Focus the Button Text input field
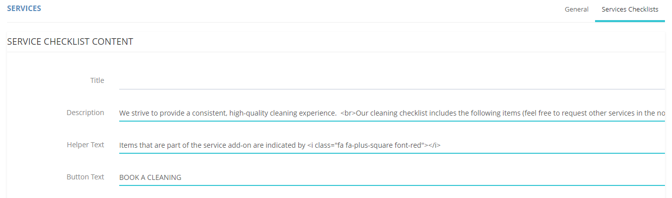 (392, 177)
